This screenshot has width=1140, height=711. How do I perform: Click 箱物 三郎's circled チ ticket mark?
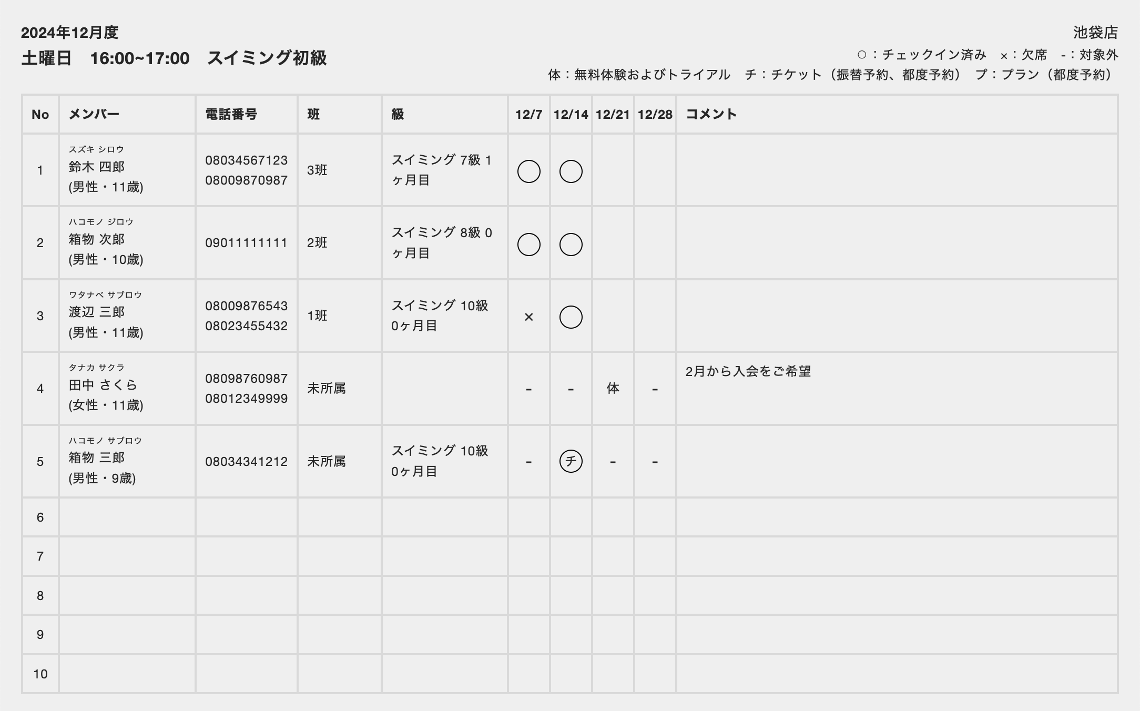tap(571, 462)
